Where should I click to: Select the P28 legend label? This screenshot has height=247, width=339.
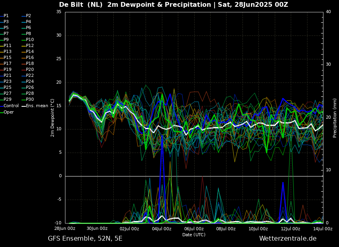(x=28, y=94)
